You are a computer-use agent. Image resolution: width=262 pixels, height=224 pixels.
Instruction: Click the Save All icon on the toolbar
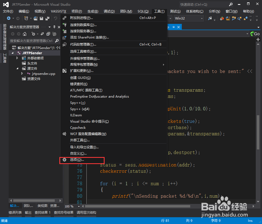[47, 18]
